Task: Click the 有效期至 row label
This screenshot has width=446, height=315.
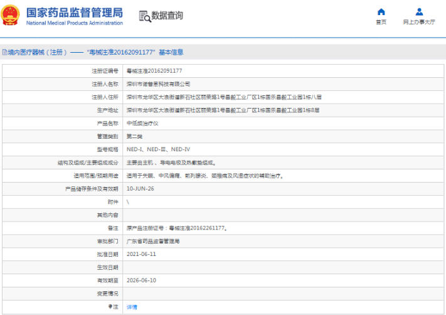Action: [107, 280]
